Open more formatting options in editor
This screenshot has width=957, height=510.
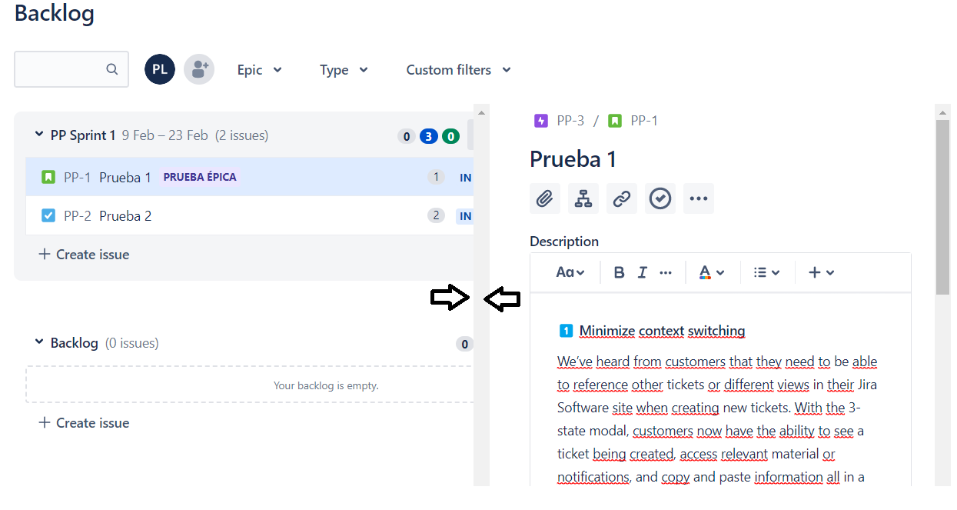click(666, 272)
